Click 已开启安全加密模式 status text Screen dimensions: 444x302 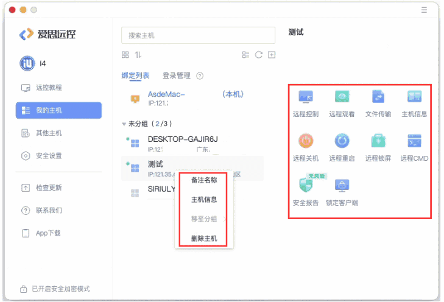61,289
